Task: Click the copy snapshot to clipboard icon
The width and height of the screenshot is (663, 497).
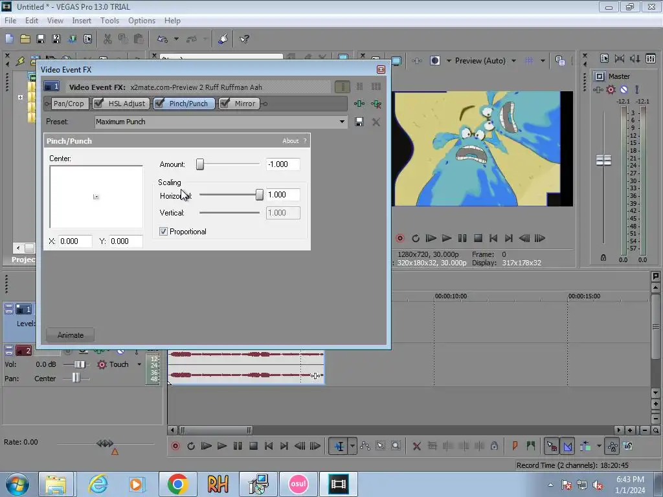Action: [560, 61]
